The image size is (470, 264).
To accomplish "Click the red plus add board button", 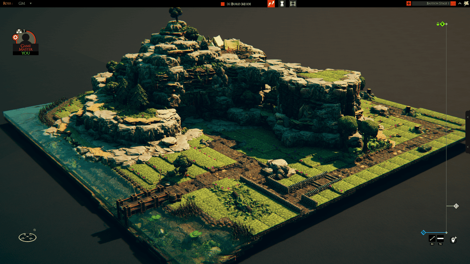I will click(x=409, y=3).
